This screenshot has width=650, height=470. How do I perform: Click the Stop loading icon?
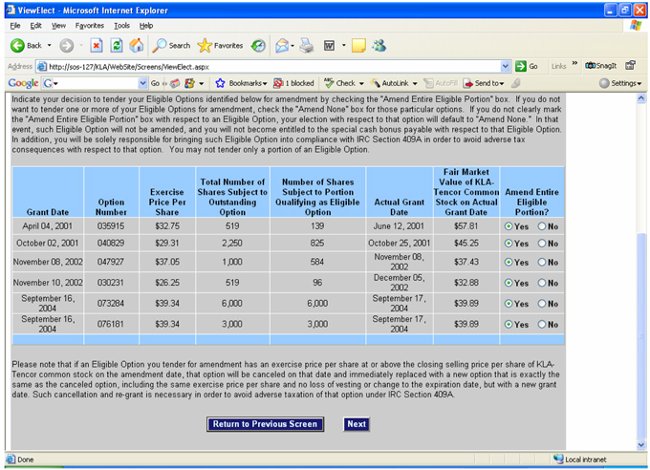pyautogui.click(x=96, y=45)
